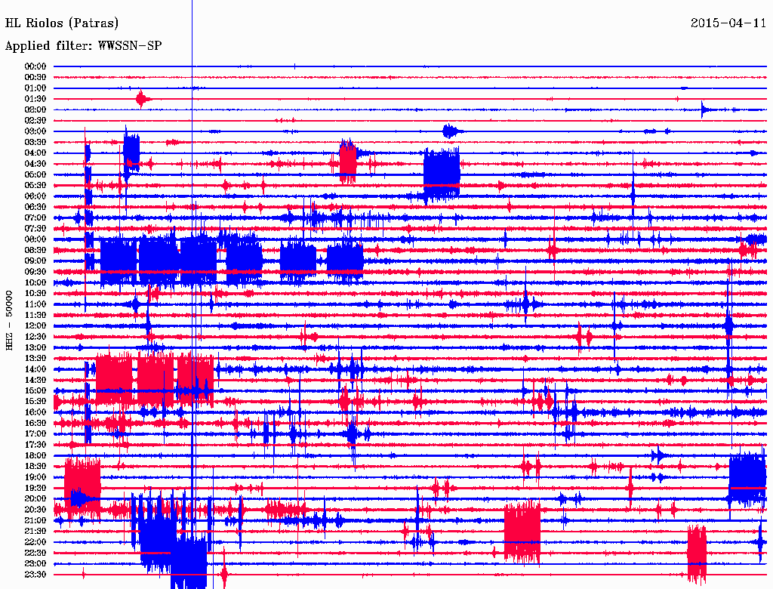
Task: Click the station title HL Riolos (Patras)
Action: pos(62,23)
